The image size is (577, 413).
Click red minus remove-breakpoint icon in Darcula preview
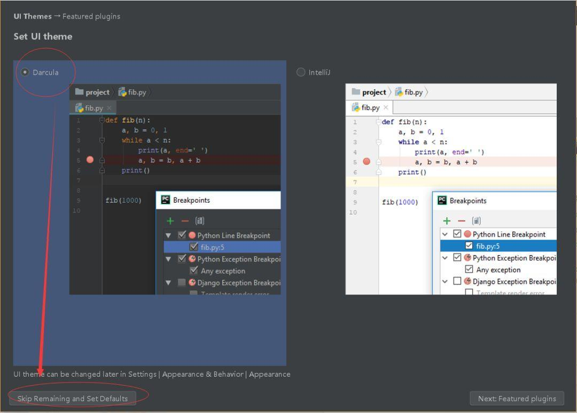tap(185, 221)
